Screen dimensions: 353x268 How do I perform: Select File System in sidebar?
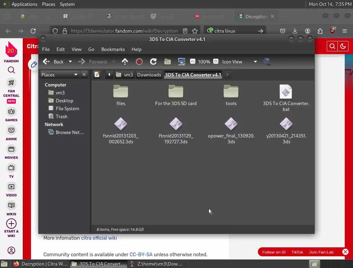(67, 109)
